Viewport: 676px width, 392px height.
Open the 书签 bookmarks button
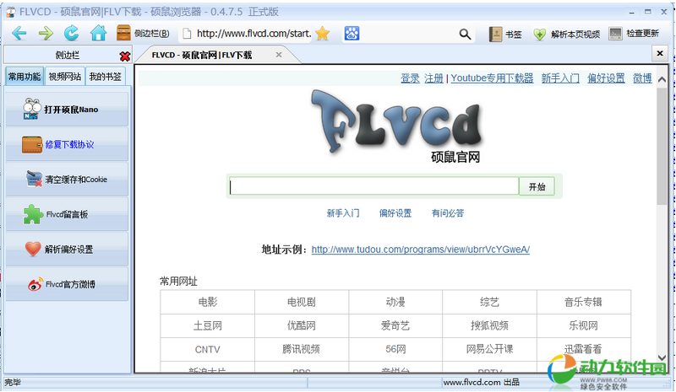[x=505, y=34]
